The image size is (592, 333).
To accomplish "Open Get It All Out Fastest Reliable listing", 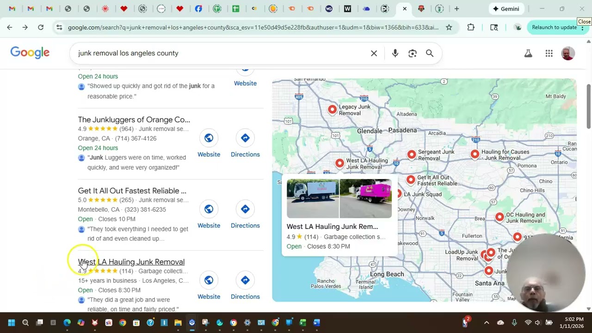I will coord(132,191).
